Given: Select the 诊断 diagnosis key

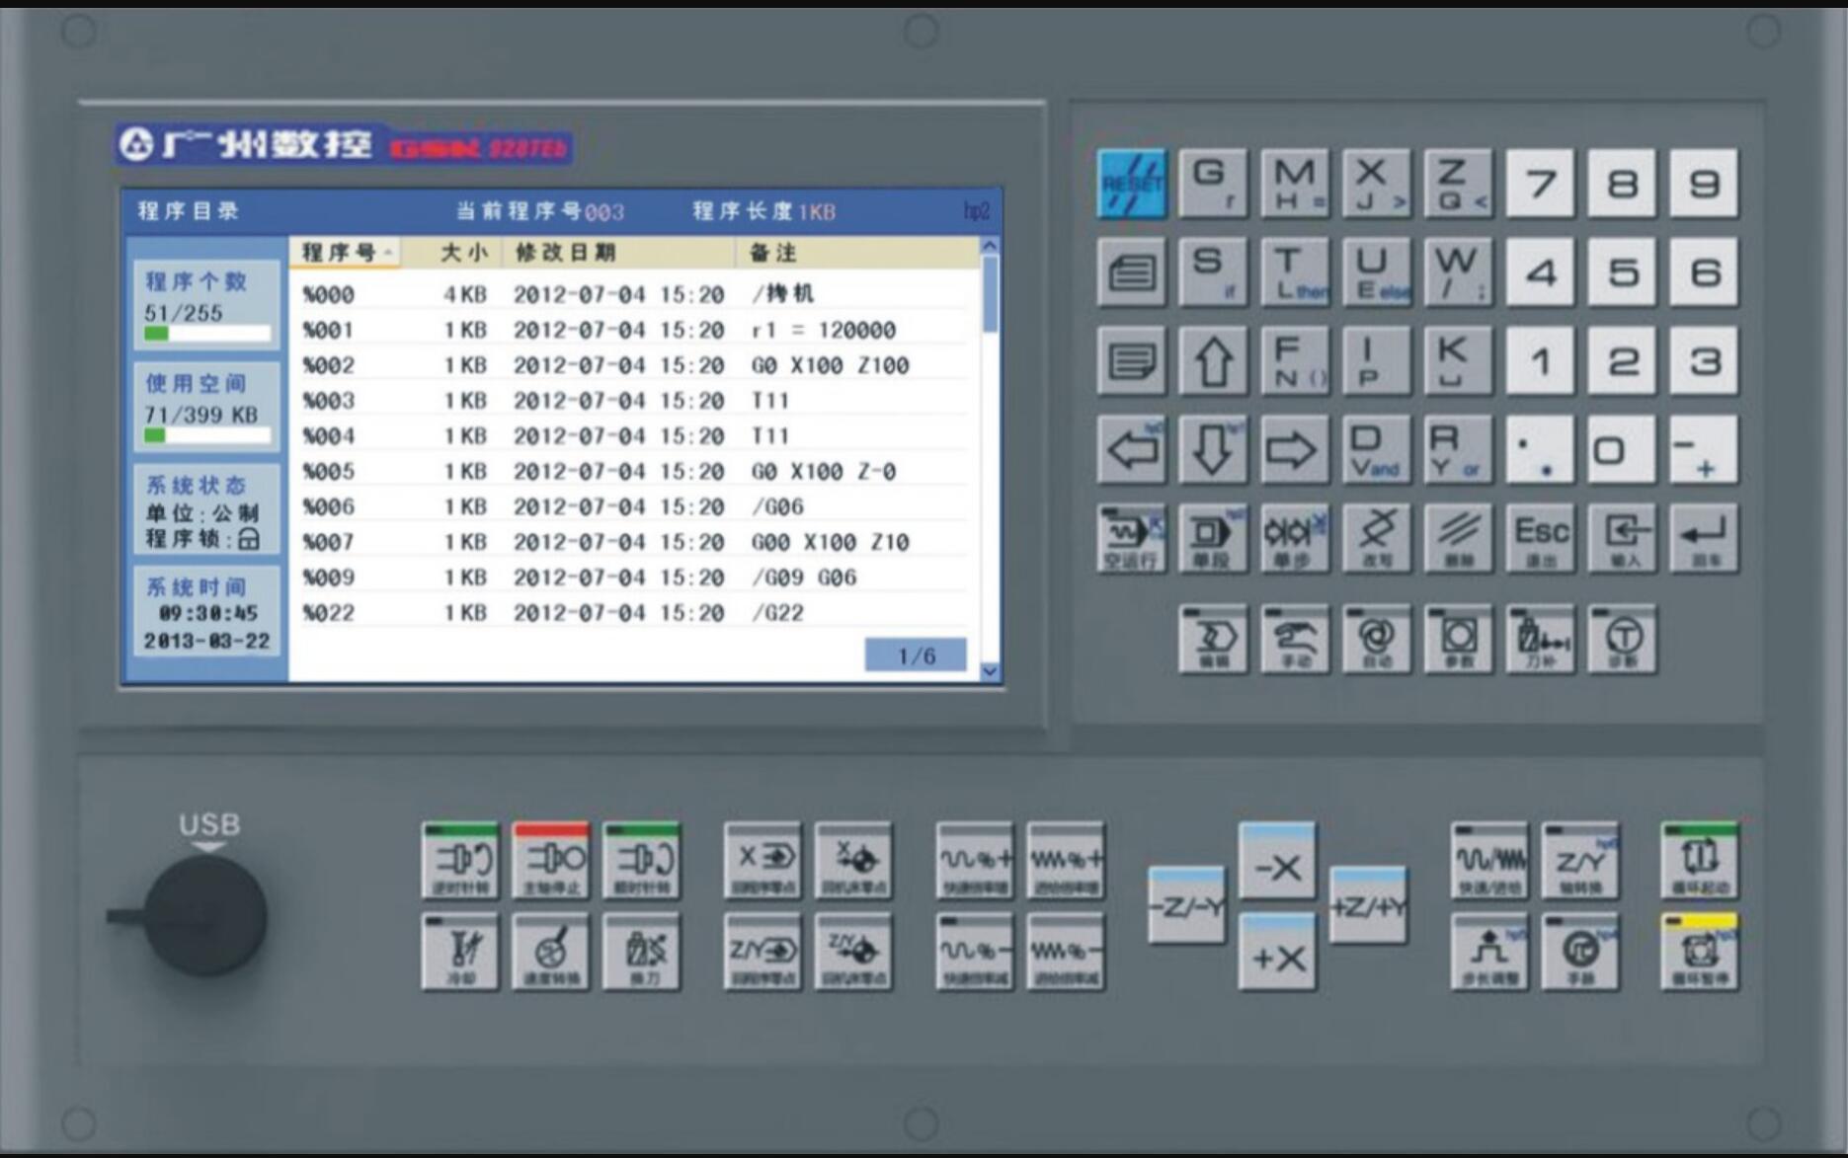Looking at the screenshot, I should coord(1622,639).
